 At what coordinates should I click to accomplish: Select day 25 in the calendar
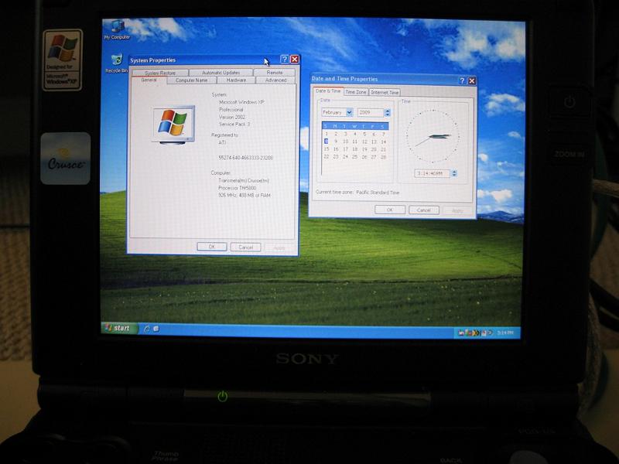354,157
